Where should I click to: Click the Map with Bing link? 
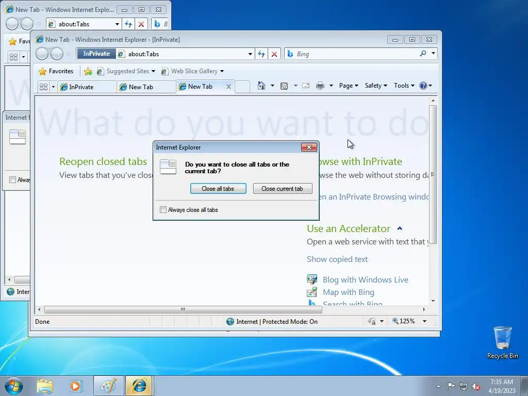349,292
